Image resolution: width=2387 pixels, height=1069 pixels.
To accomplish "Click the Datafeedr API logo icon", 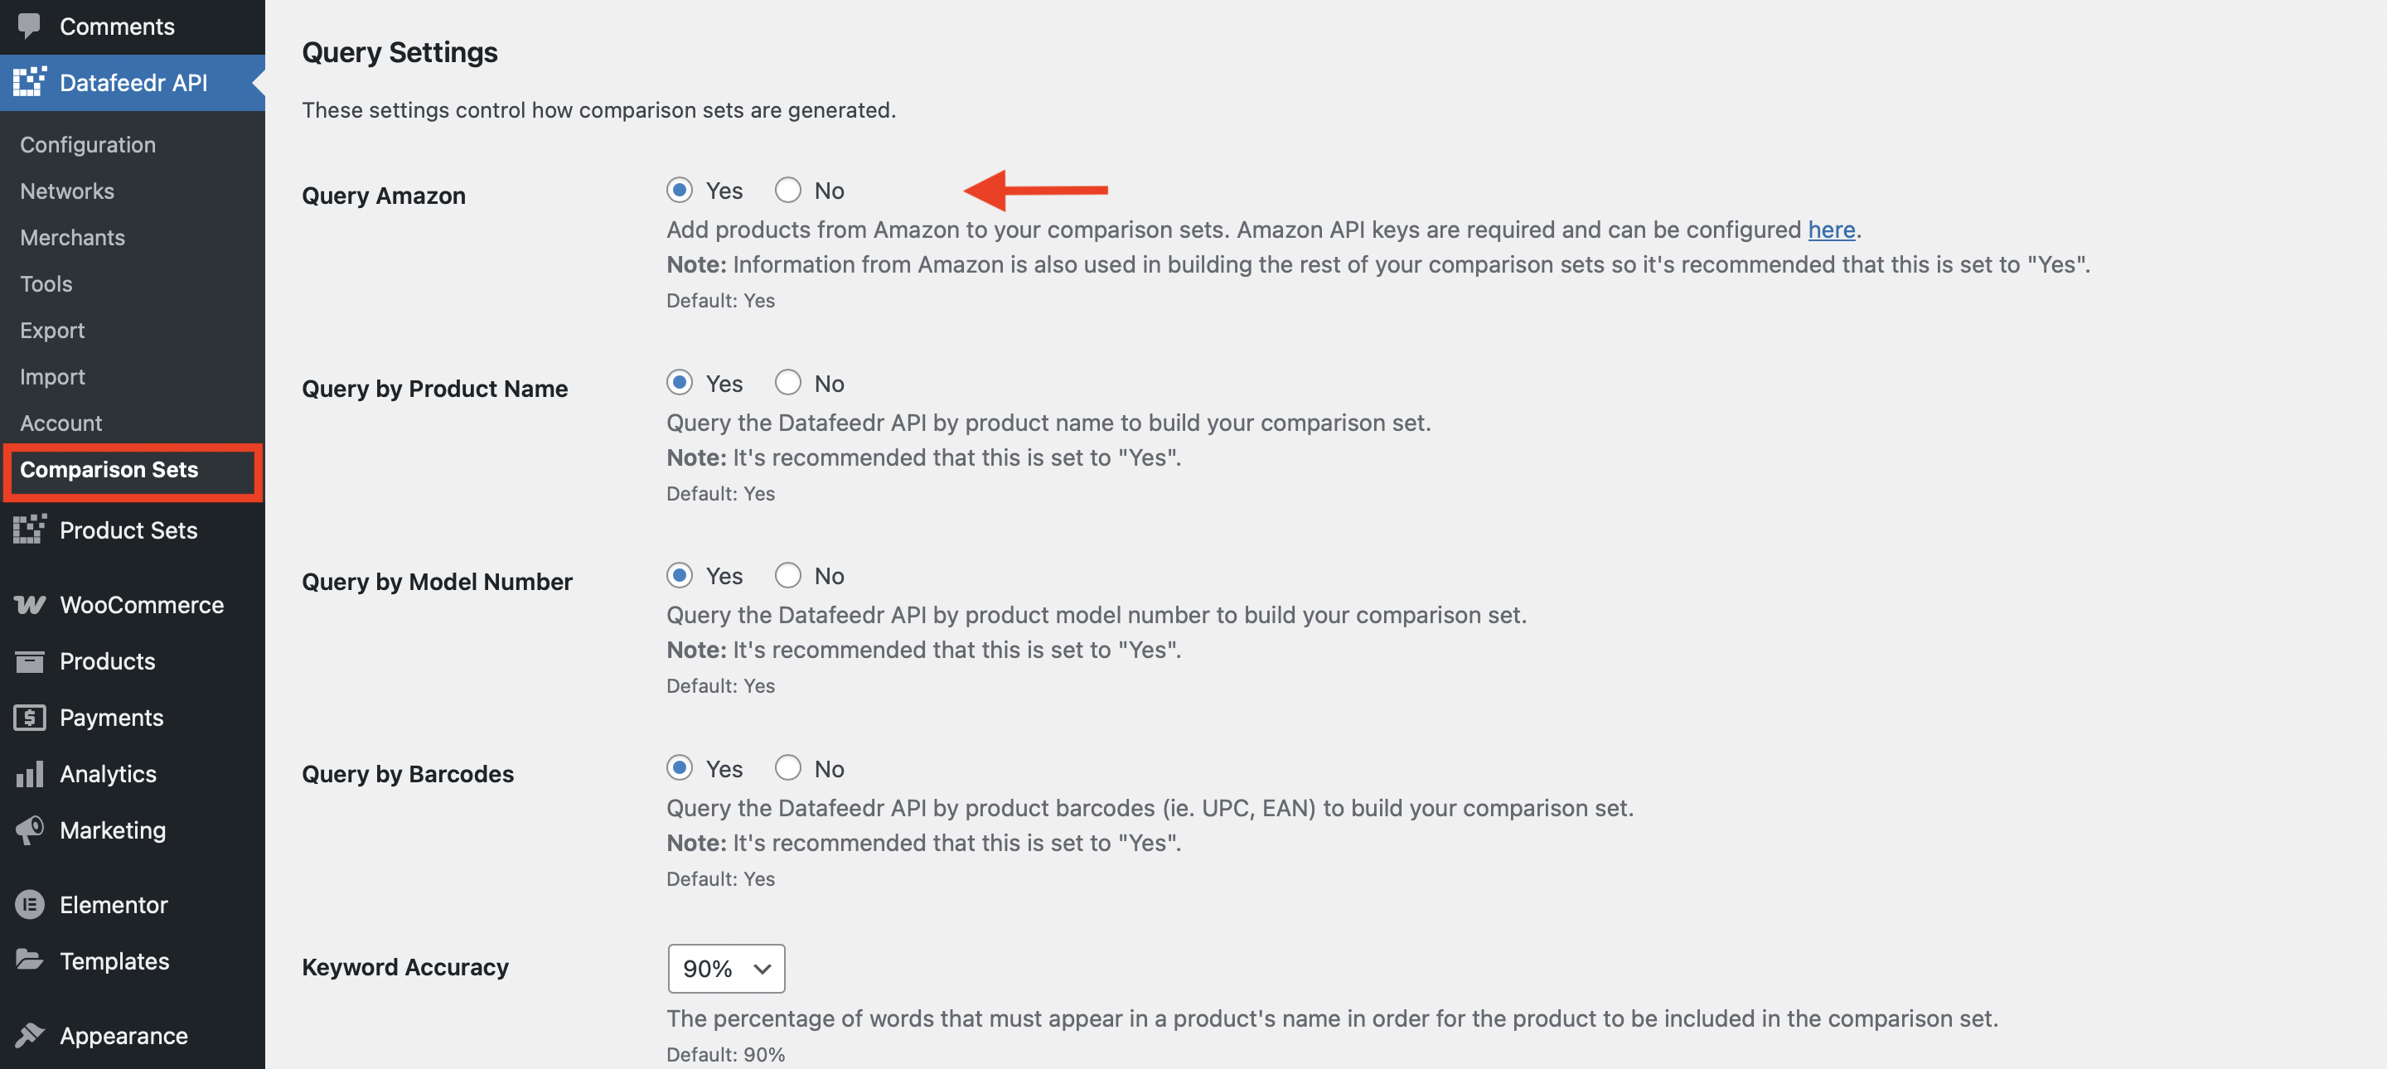I will pyautogui.click(x=30, y=82).
